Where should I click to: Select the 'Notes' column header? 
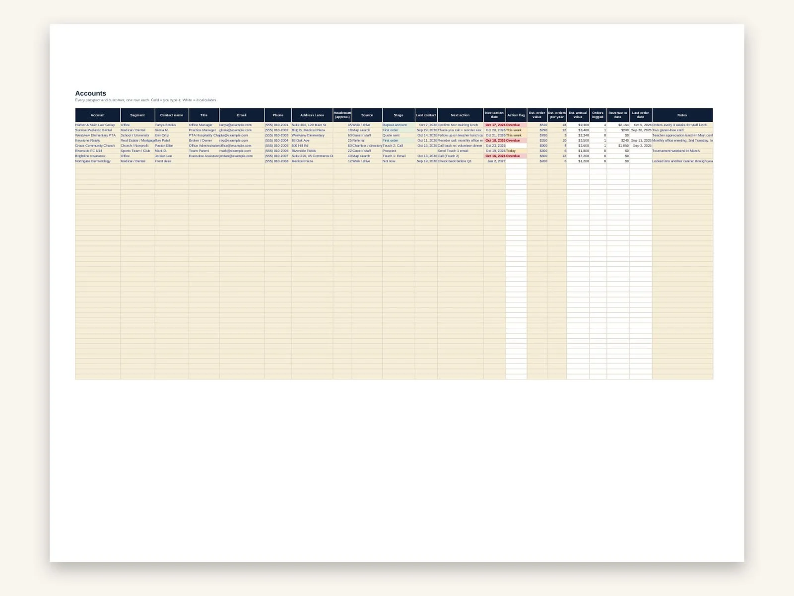point(682,115)
